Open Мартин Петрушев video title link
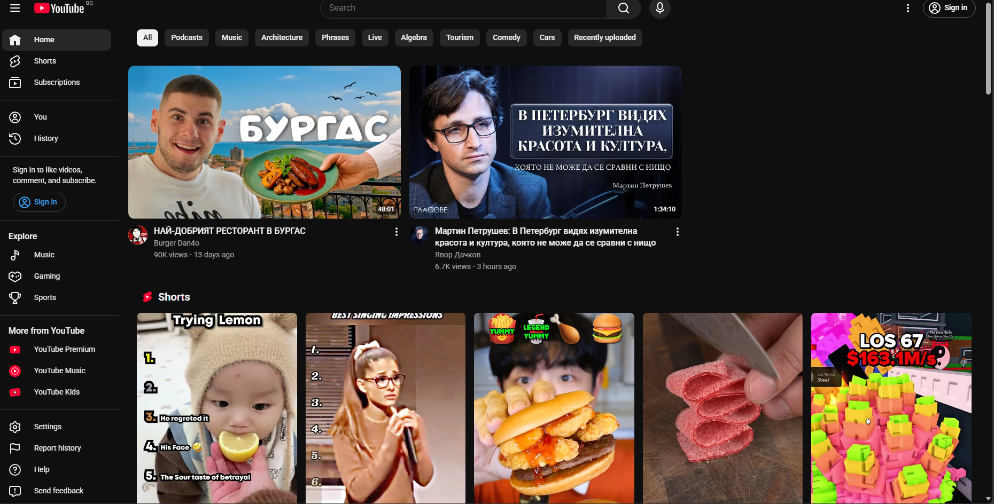Image resolution: width=994 pixels, height=504 pixels. tap(546, 237)
